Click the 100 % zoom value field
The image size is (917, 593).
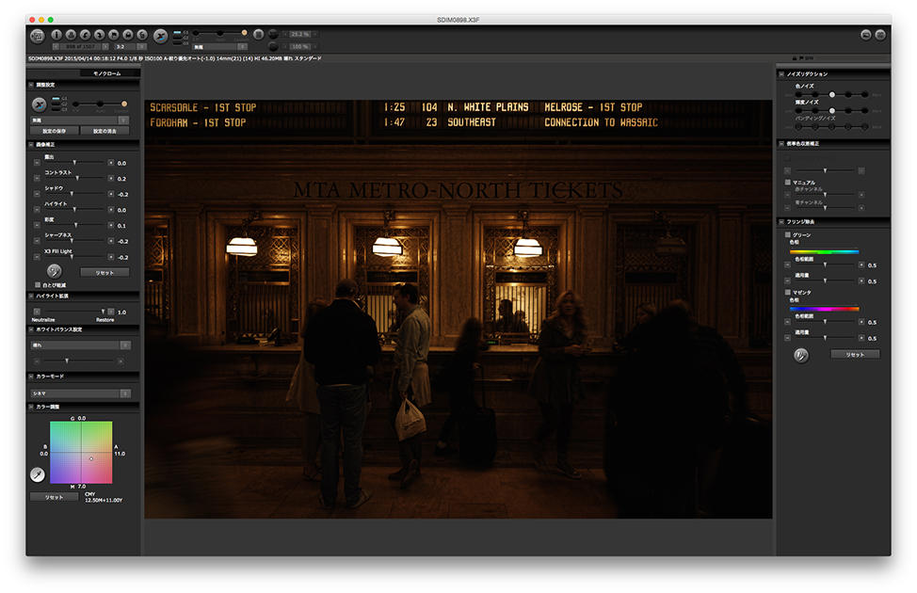pyautogui.click(x=300, y=46)
